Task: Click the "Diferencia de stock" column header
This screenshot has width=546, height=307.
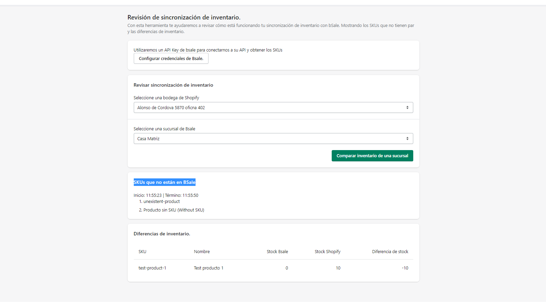Action: (x=390, y=252)
